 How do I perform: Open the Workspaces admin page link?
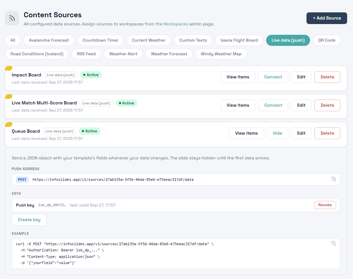[176, 24]
